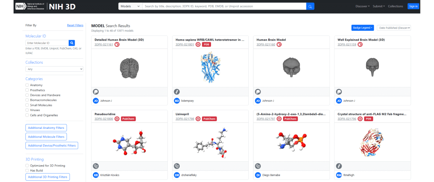Open the Detailed Human Brain Model thumbnail
The width and height of the screenshot is (434, 182).
click(x=129, y=68)
